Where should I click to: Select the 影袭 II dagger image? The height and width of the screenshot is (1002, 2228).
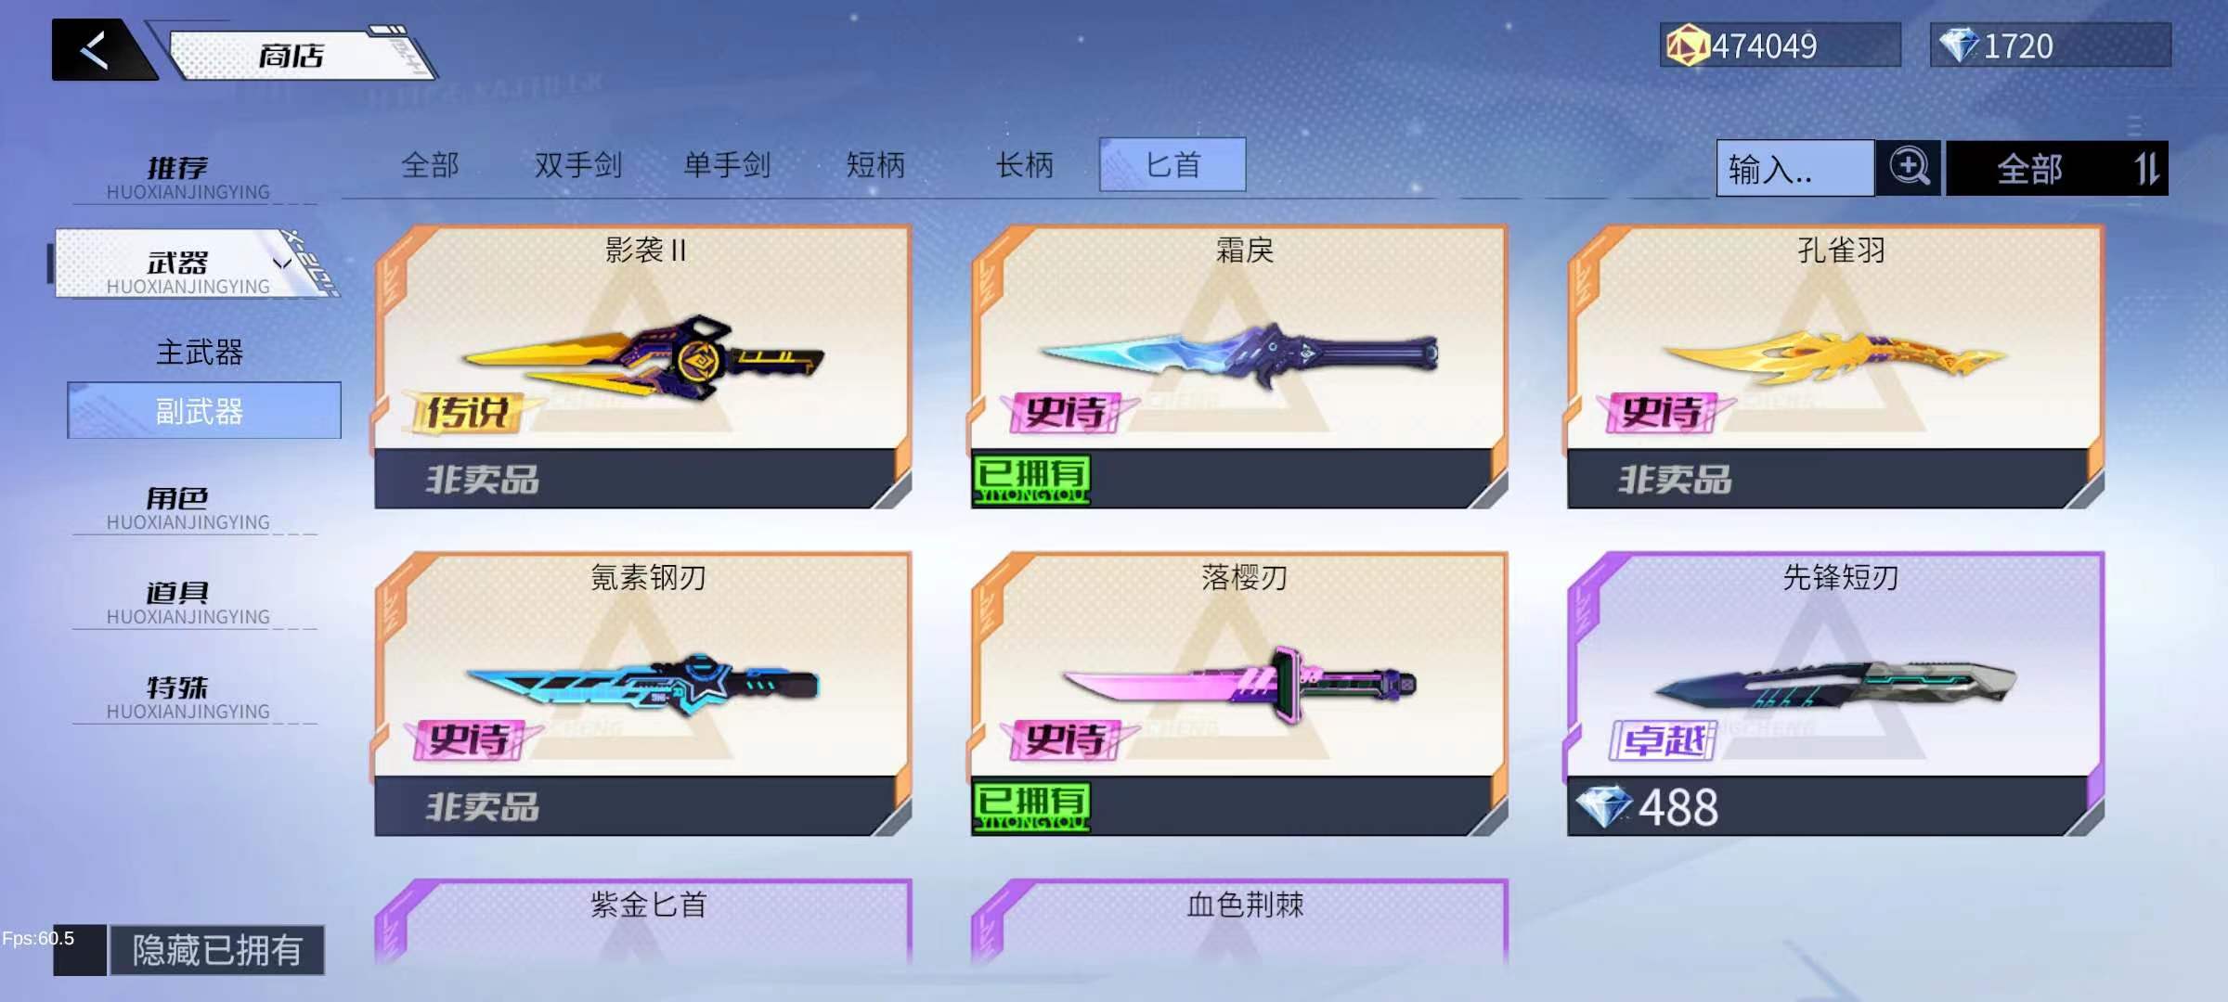[x=642, y=359]
